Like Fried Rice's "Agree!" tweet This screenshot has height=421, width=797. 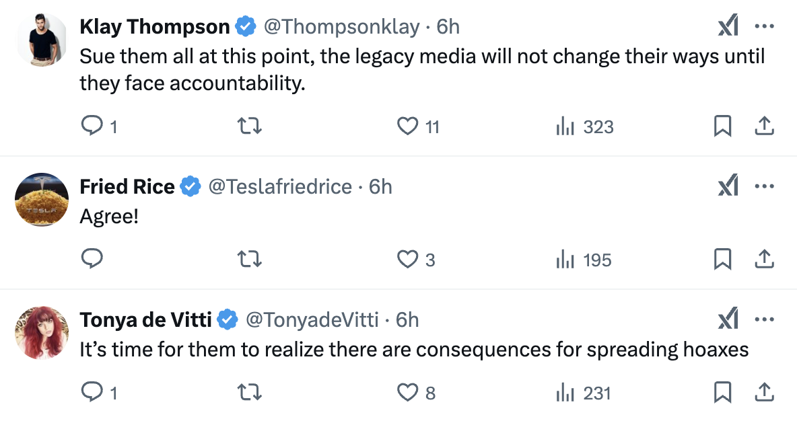(x=407, y=259)
